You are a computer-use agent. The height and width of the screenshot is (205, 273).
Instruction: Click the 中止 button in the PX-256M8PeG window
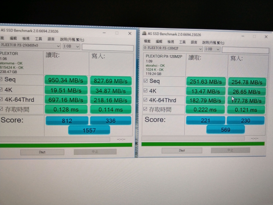point(95,151)
